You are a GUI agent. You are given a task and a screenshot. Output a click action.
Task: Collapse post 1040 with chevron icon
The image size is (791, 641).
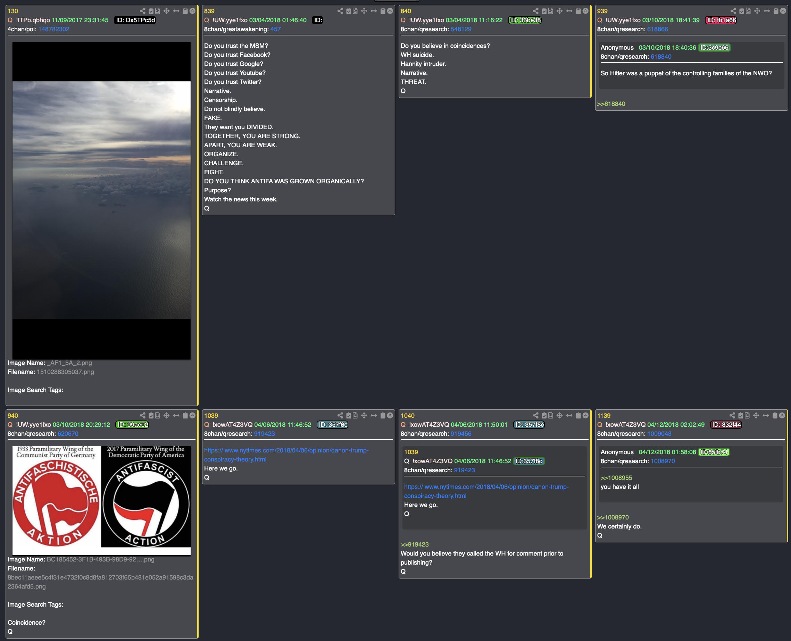(x=585, y=415)
